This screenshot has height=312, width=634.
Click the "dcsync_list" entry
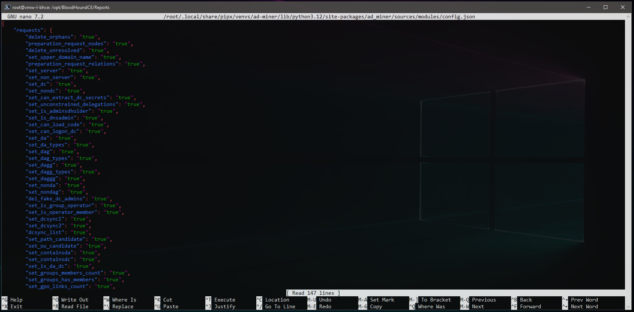(58, 233)
